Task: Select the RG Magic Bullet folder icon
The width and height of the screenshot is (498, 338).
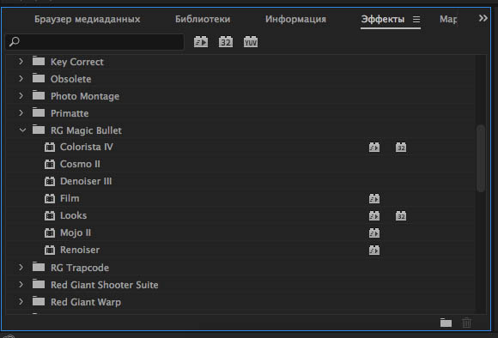Action: coord(39,130)
